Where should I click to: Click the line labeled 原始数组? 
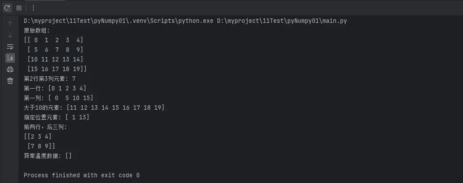tap(37, 31)
